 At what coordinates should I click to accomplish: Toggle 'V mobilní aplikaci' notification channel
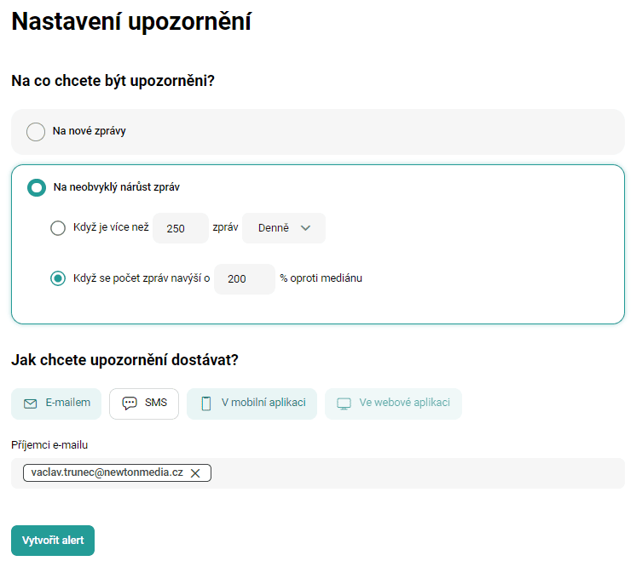[x=252, y=404]
